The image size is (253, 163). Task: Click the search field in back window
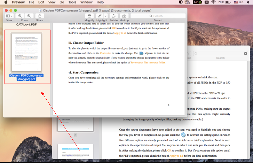(221, 54)
